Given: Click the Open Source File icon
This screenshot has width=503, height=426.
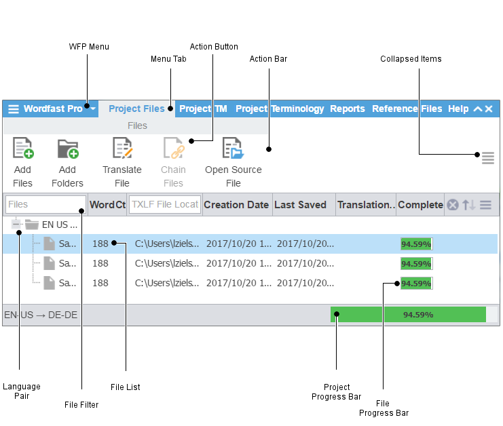Looking at the screenshot, I should pyautogui.click(x=233, y=149).
